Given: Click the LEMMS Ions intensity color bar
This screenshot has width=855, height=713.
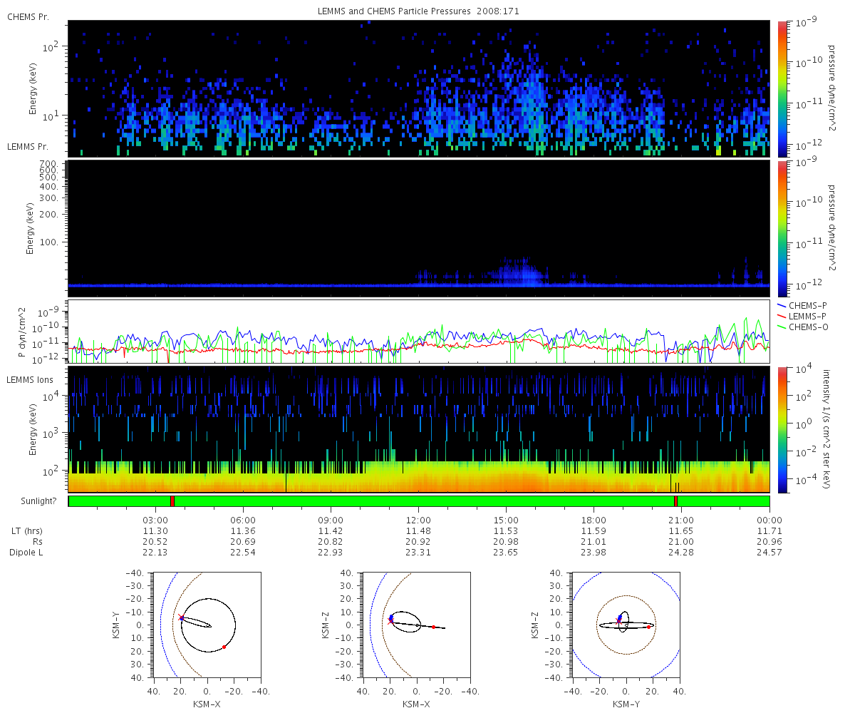Looking at the screenshot, I should pyautogui.click(x=782, y=430).
